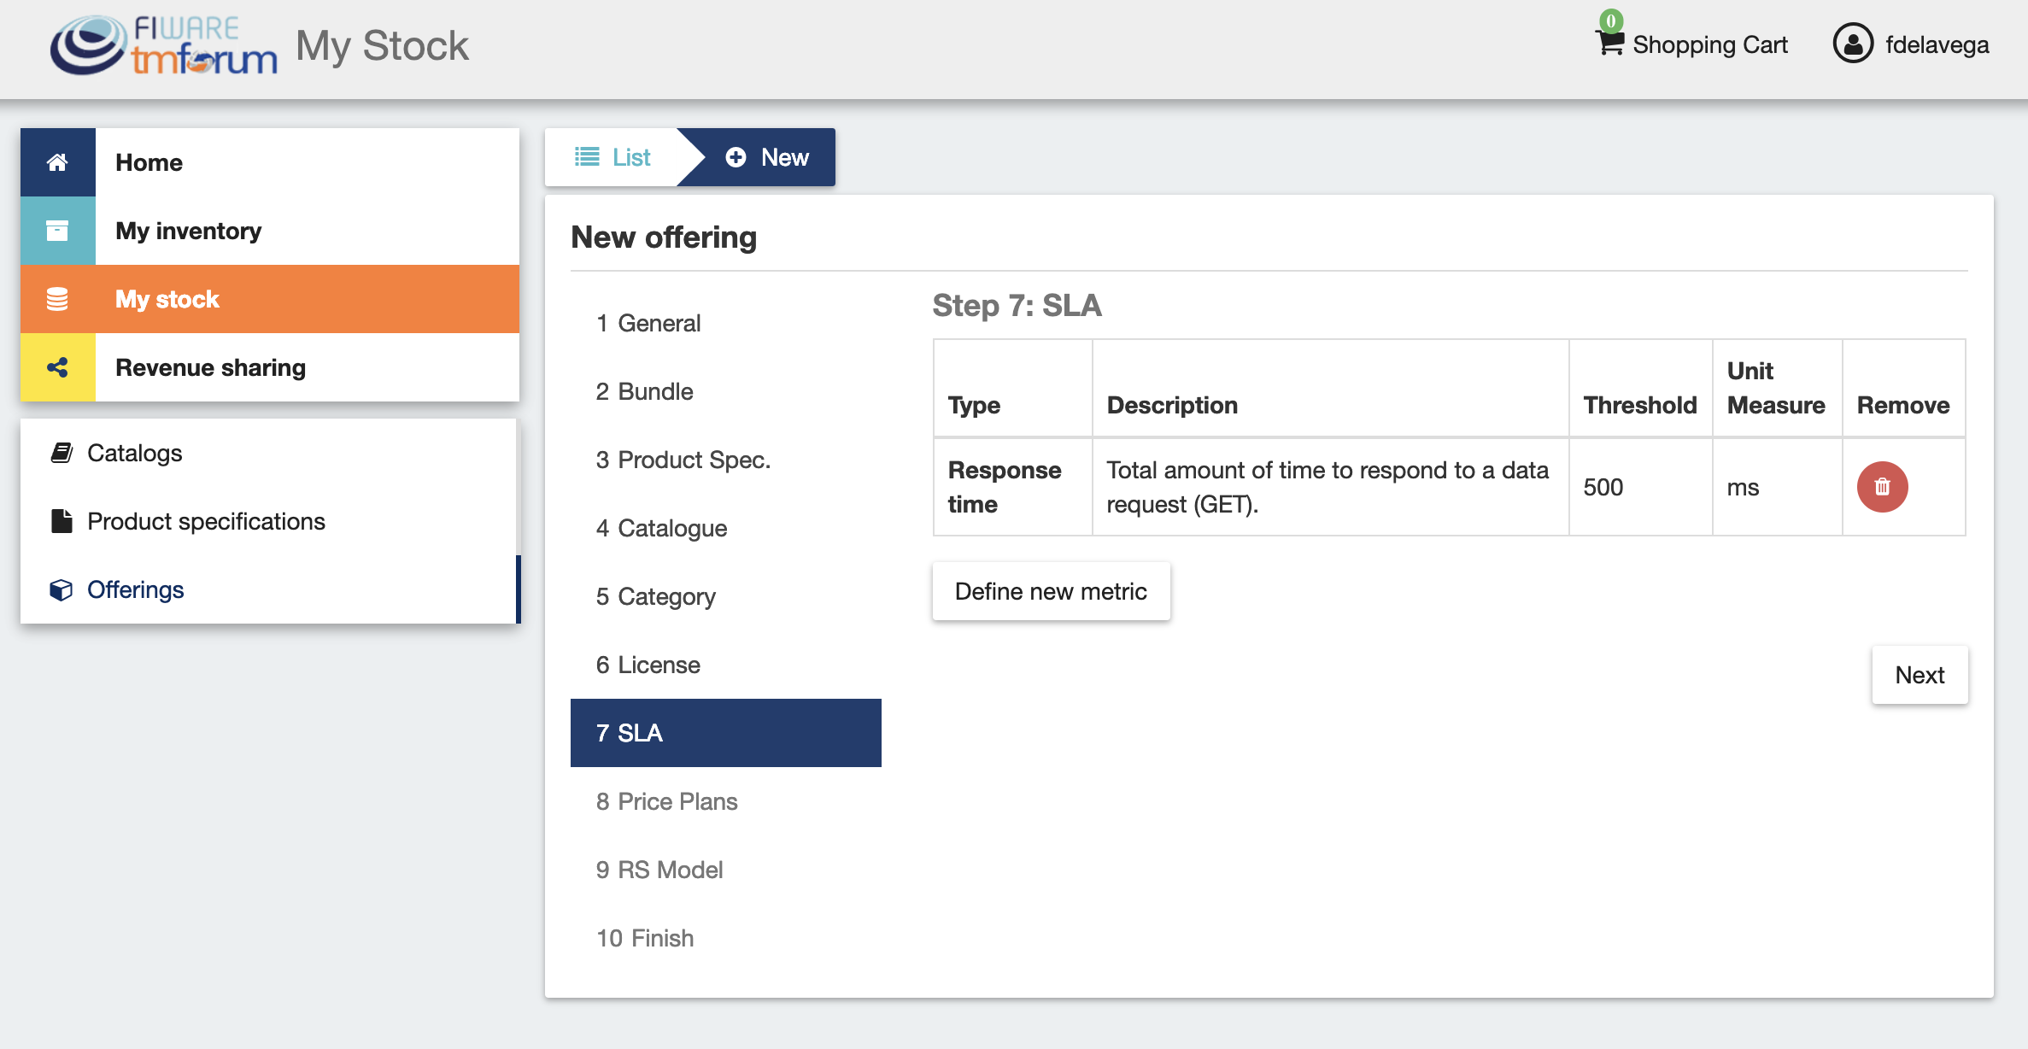Image resolution: width=2028 pixels, height=1049 pixels.
Task: Click the Next button
Action: pyautogui.click(x=1920, y=675)
